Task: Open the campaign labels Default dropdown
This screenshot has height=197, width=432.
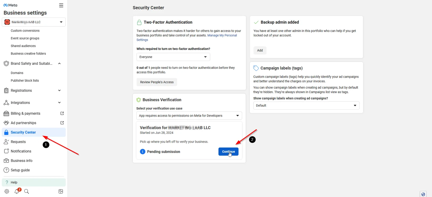Action: [x=306, y=106]
